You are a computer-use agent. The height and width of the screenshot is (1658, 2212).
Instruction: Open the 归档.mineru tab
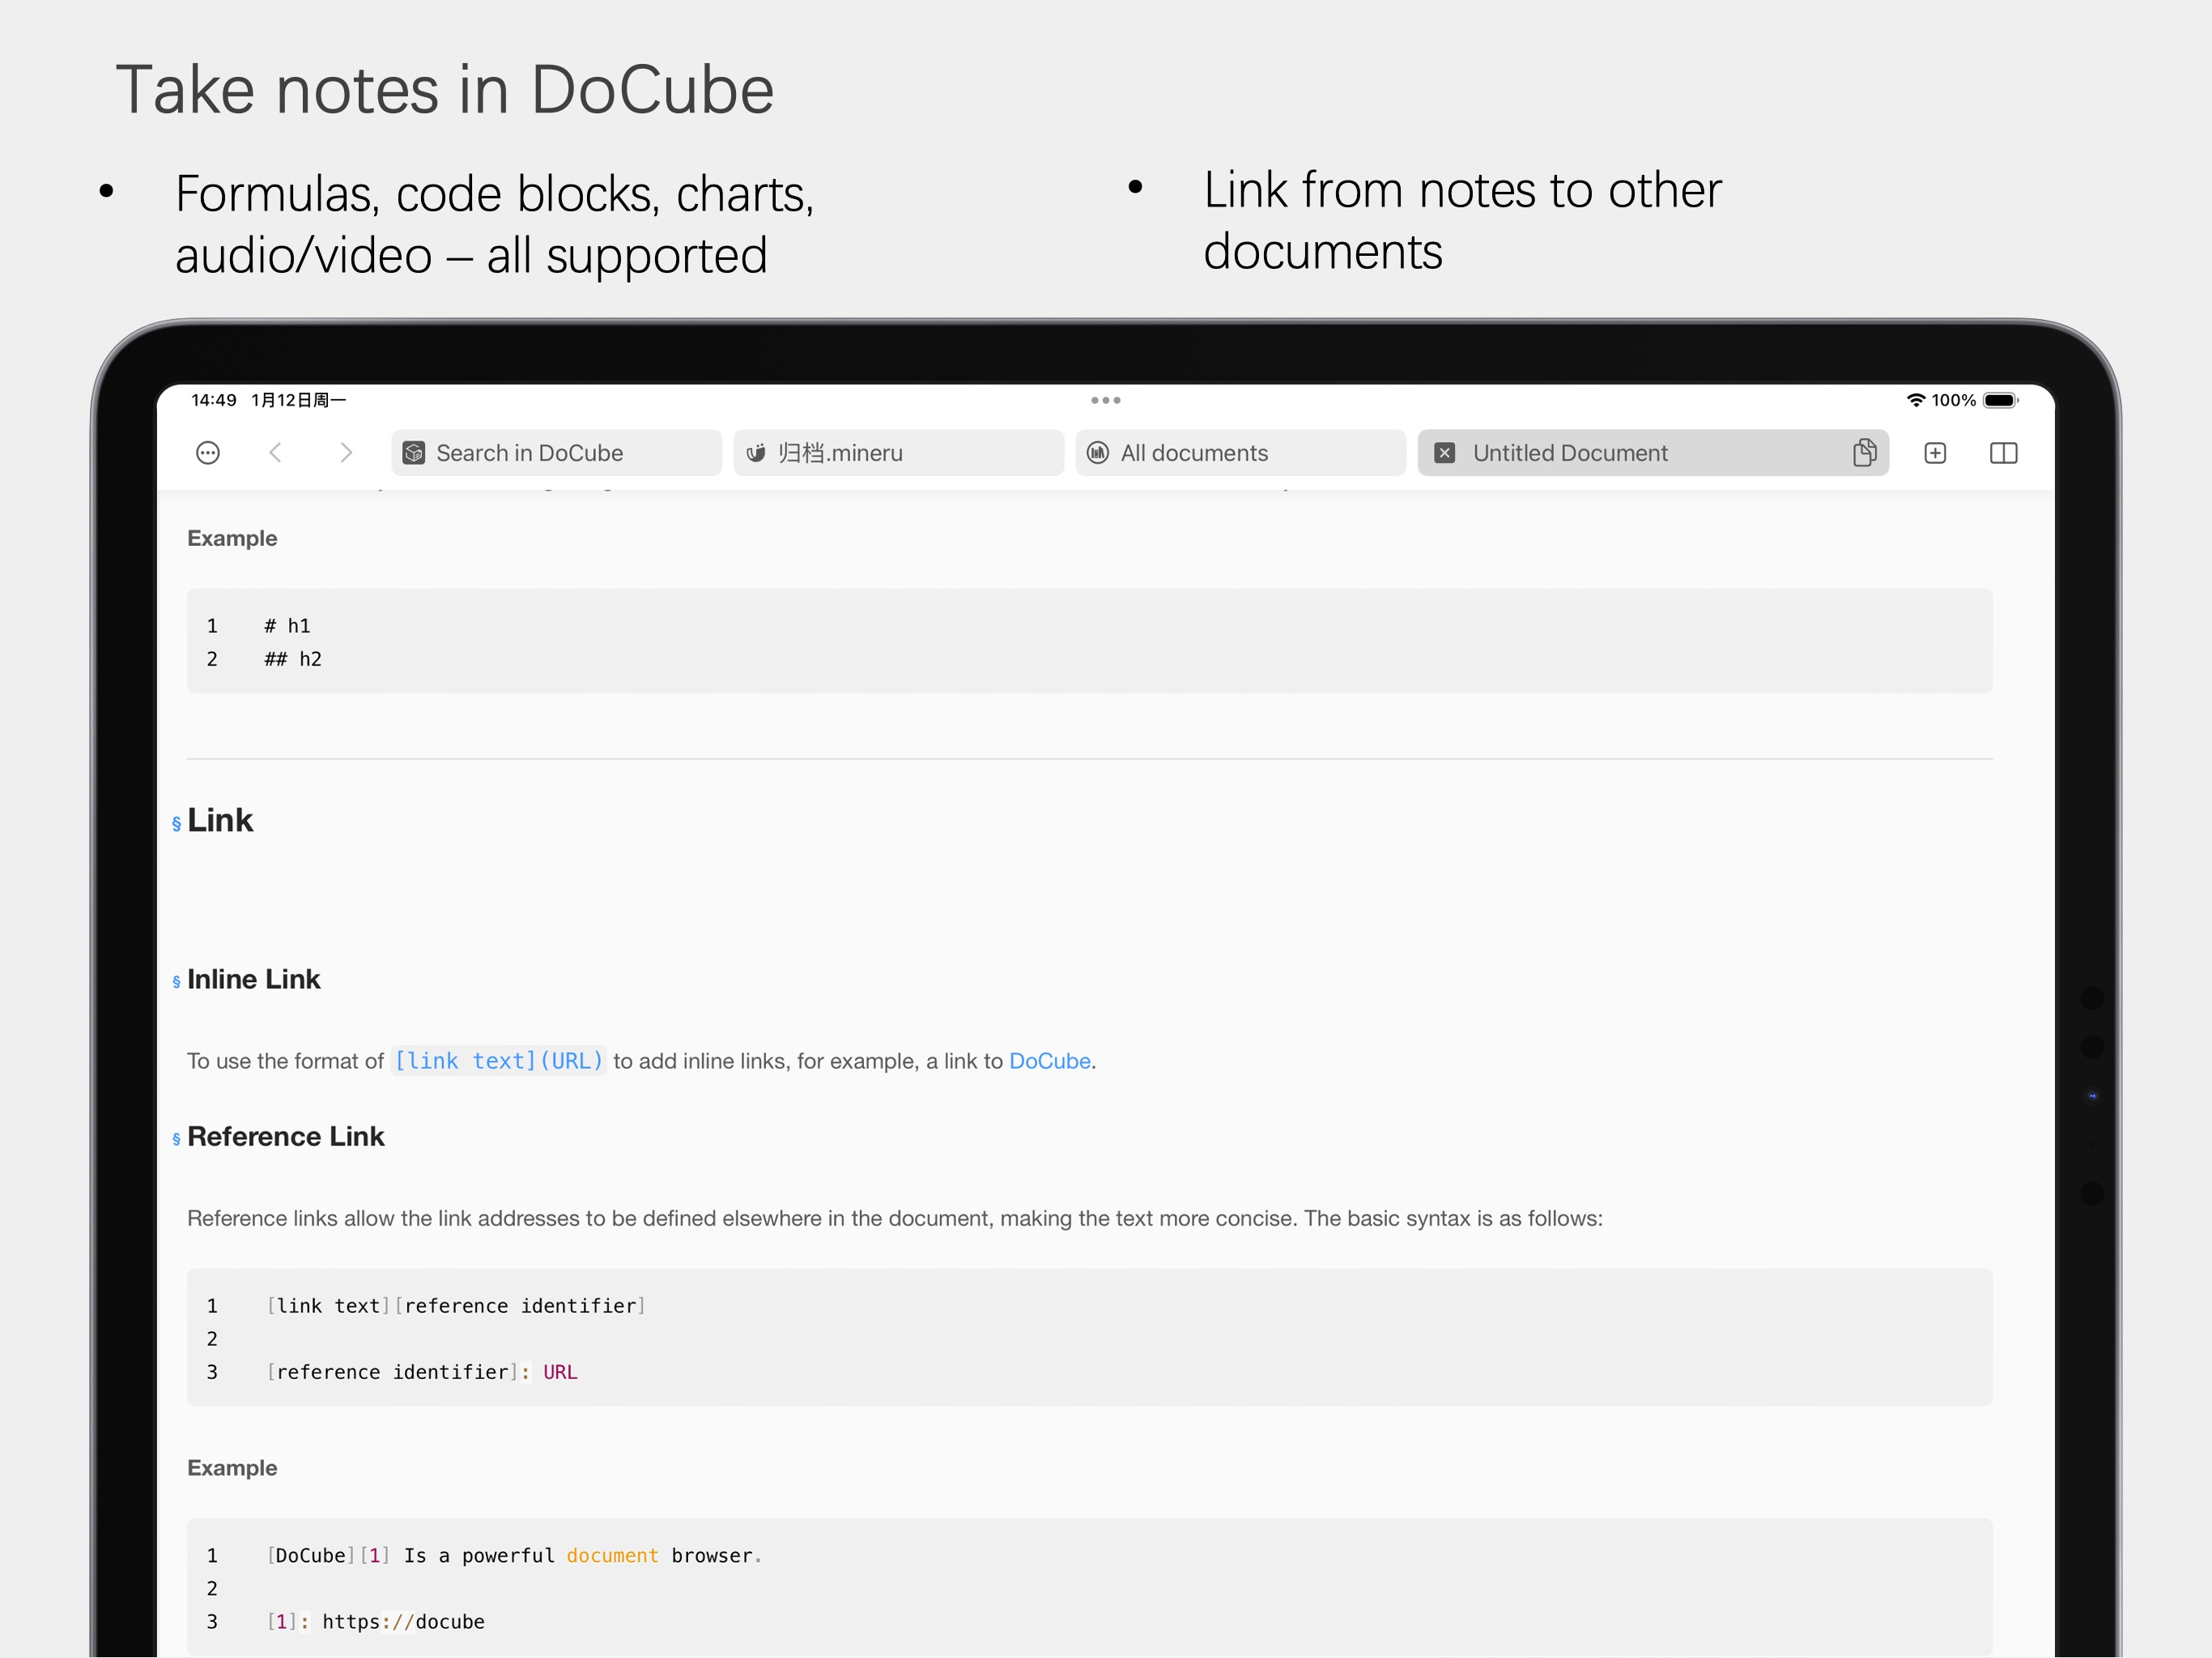[898, 453]
